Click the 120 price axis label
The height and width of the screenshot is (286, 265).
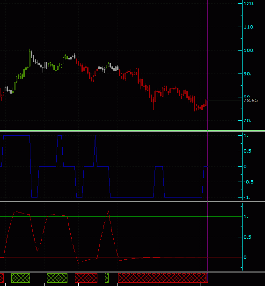click(249, 4)
